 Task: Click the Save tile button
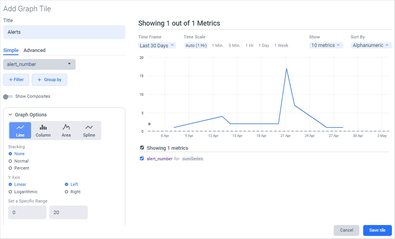377,230
